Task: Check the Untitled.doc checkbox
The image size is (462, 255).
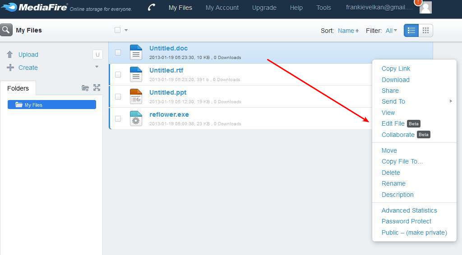Action: pyautogui.click(x=118, y=53)
